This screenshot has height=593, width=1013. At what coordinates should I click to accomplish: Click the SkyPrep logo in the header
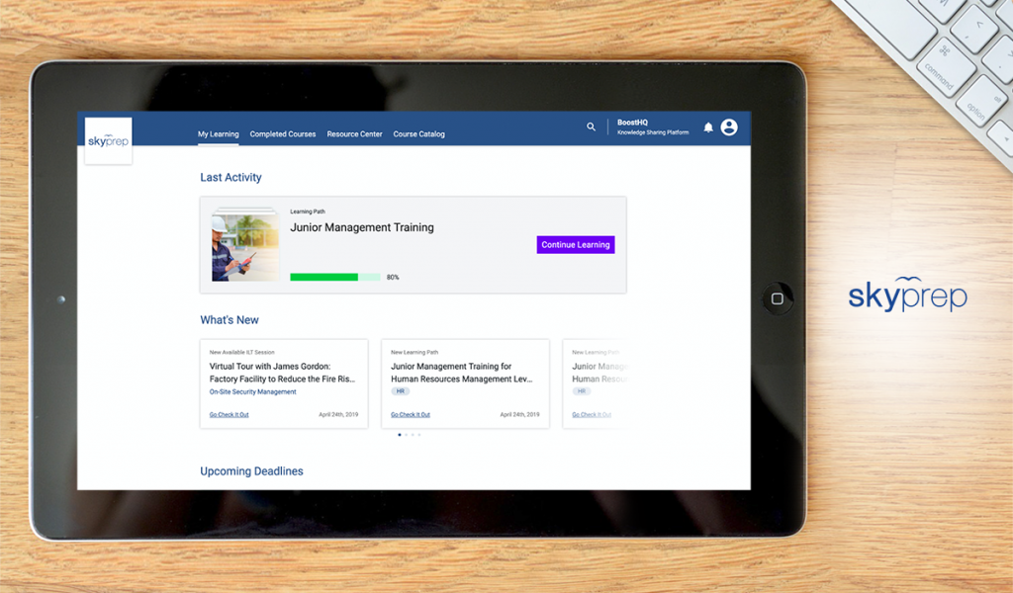coord(108,140)
